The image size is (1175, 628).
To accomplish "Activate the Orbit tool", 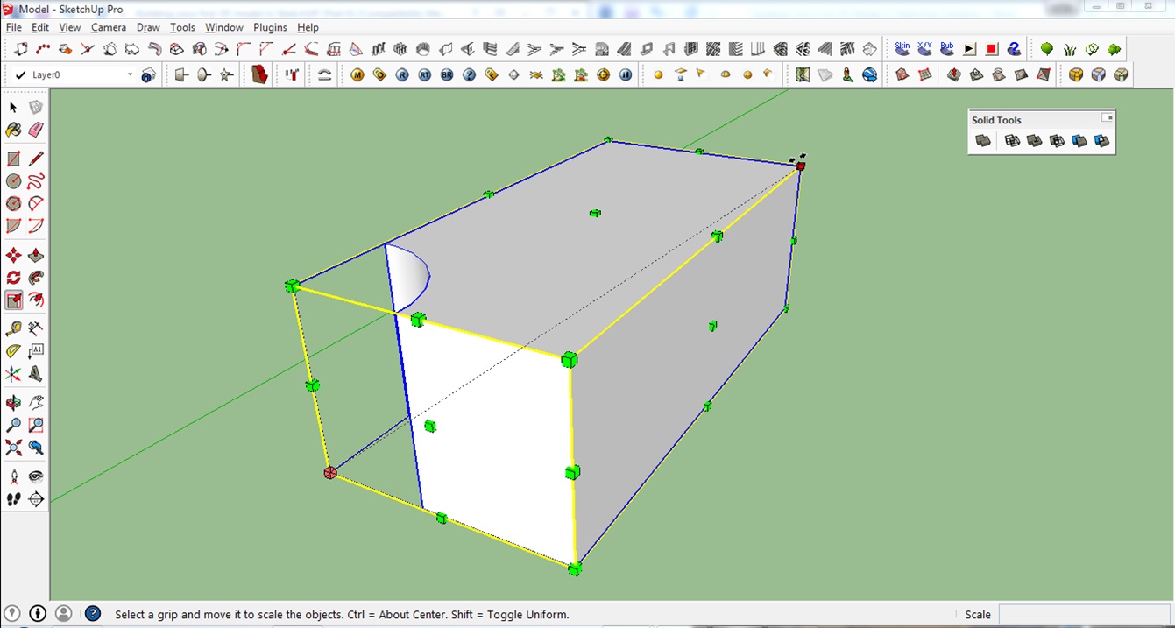I will [12, 403].
